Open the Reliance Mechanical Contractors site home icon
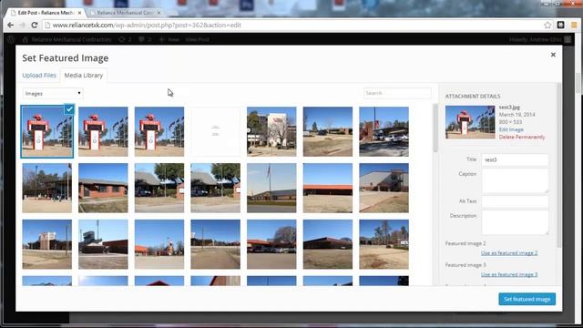 pyautogui.click(x=26, y=39)
